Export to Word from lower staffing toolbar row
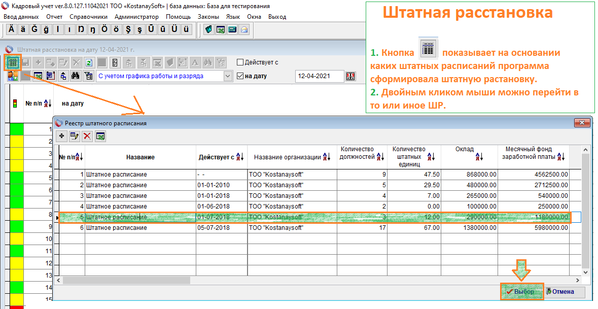Image resolution: width=598 pixels, height=309 pixels. pyautogui.click(x=51, y=76)
